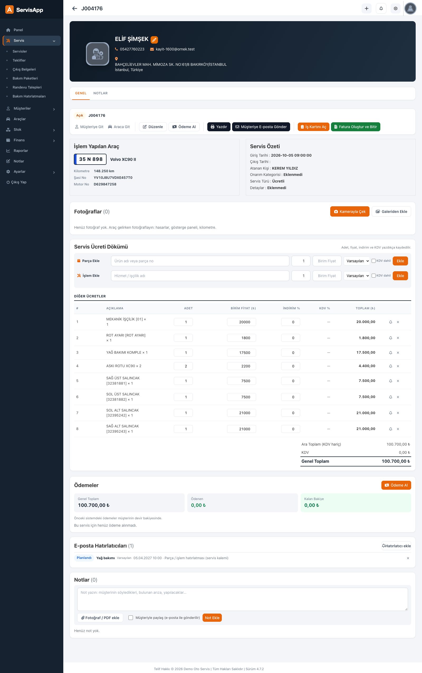This screenshot has height=673, width=422.
Task: Click the Yazdır button
Action: (219, 127)
